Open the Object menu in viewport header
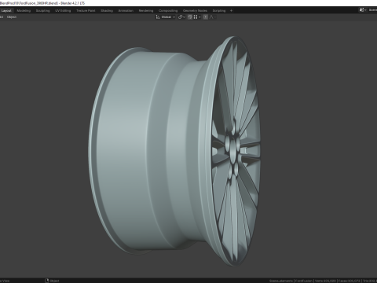 click(x=12, y=17)
